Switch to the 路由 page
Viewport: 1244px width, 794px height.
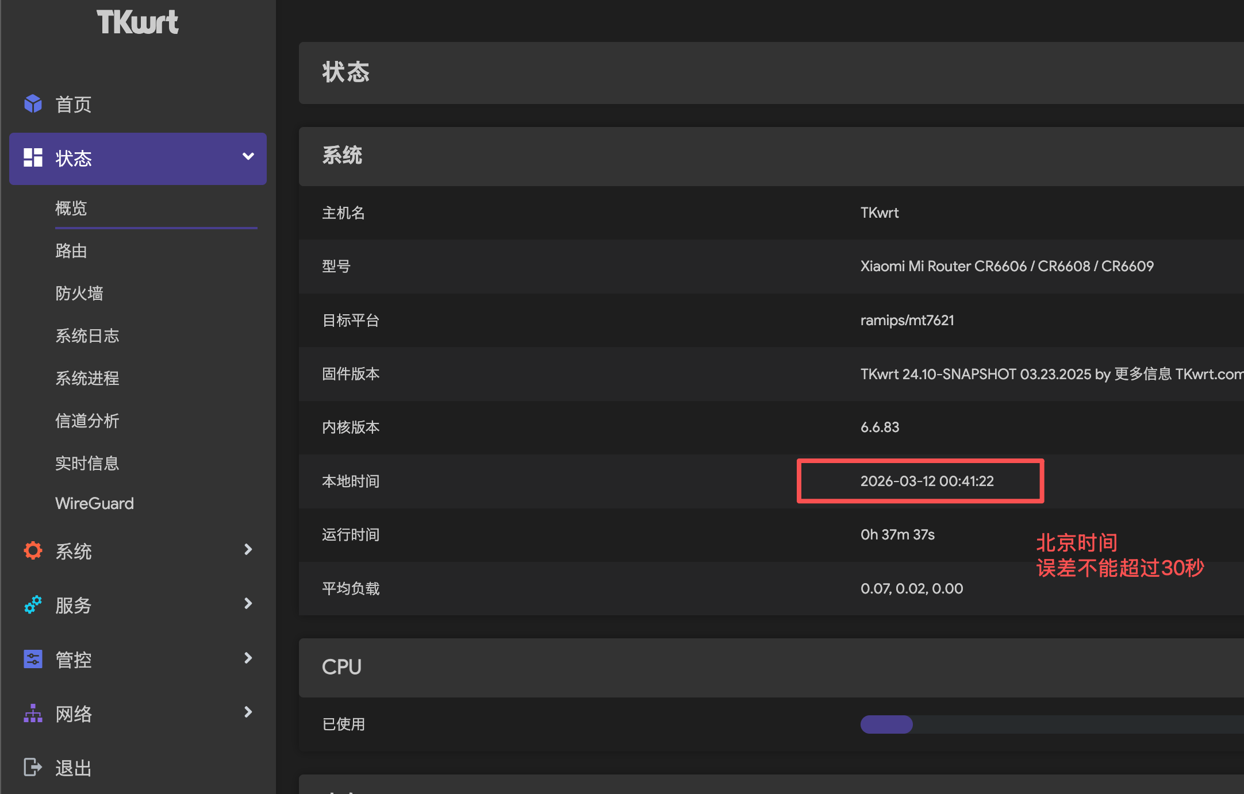pos(71,251)
